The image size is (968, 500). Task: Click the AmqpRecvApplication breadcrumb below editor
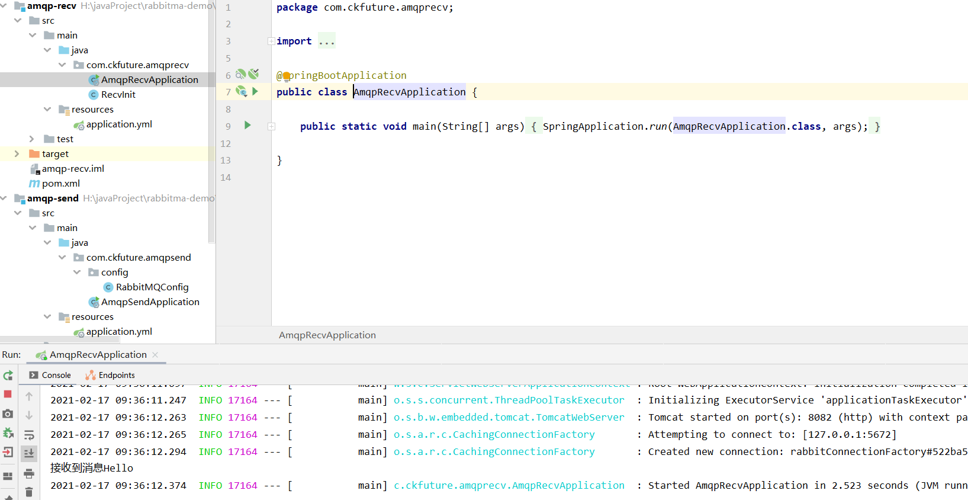pyautogui.click(x=327, y=335)
